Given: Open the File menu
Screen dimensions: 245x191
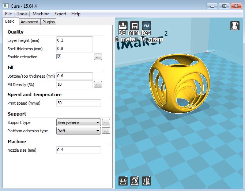Looking at the screenshot, I should 8,14.
